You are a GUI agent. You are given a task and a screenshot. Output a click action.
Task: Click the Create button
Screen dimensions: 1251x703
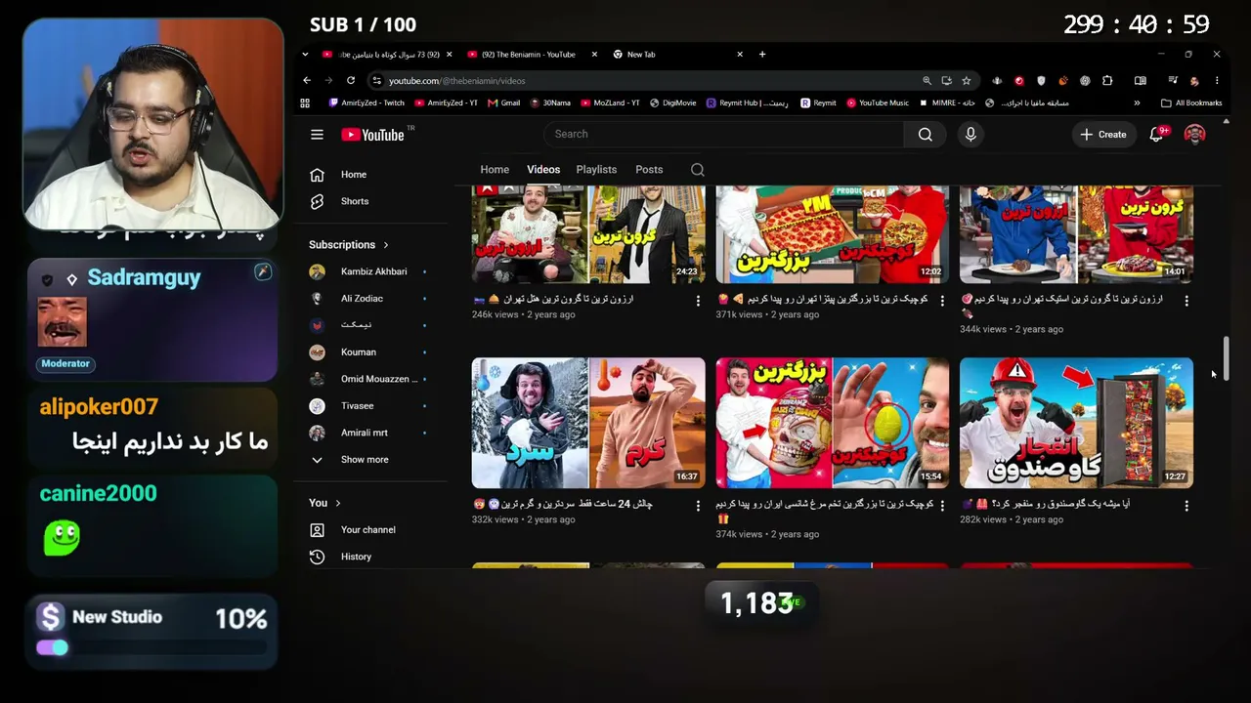[x=1103, y=135]
